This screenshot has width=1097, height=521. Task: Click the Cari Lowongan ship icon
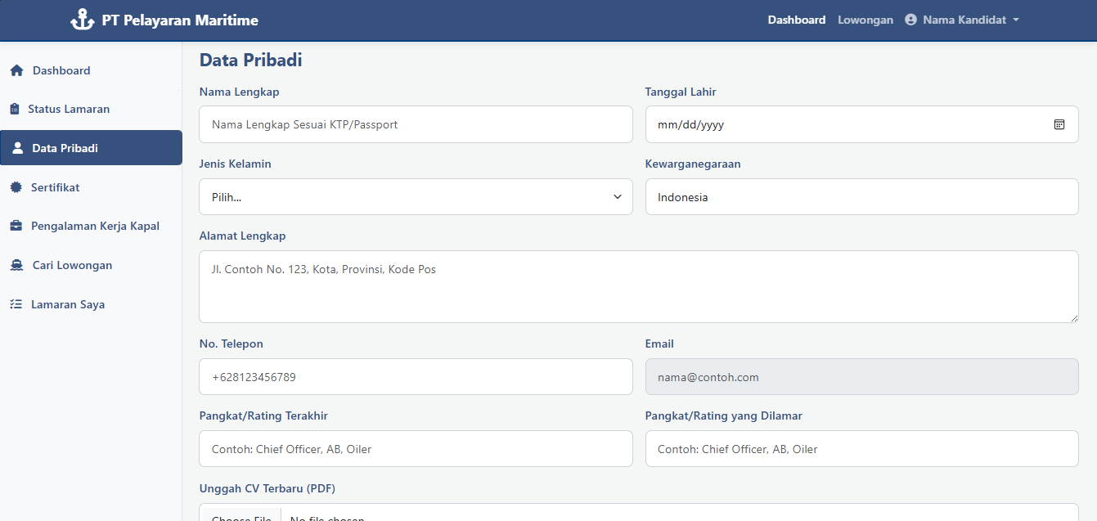coord(16,266)
